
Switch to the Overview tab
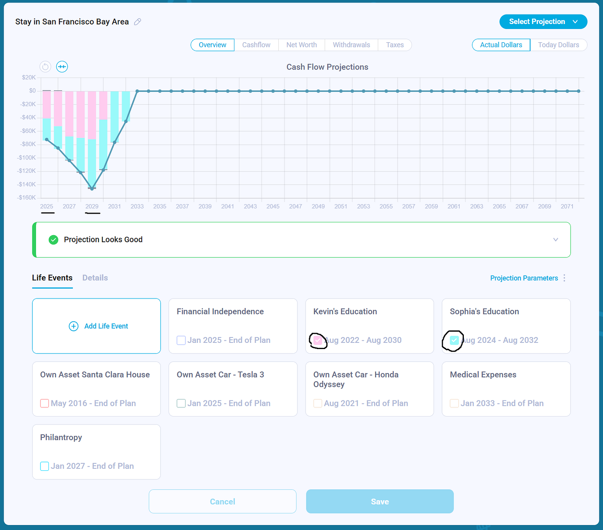click(x=212, y=45)
